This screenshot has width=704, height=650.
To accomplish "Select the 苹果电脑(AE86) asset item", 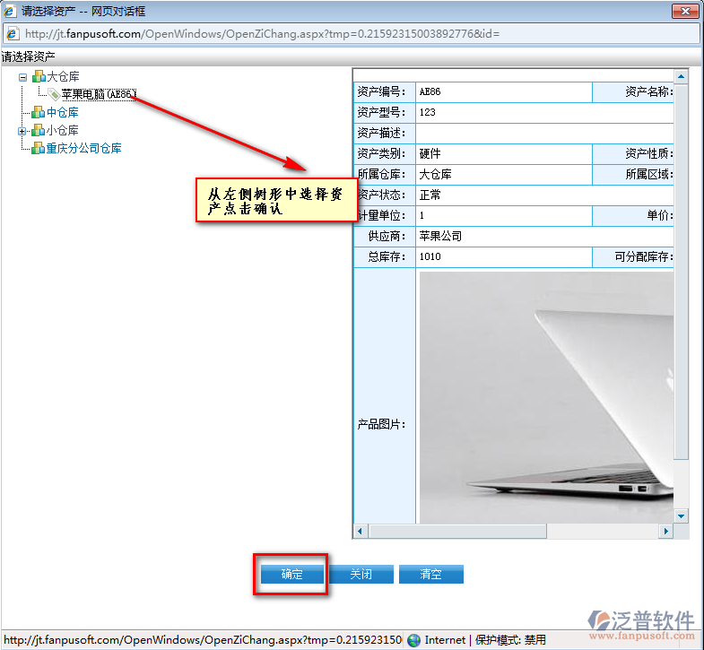I will [x=99, y=94].
